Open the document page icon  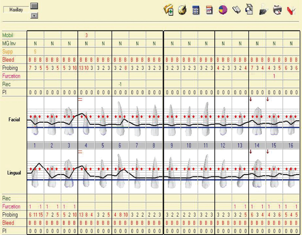pyautogui.click(x=249, y=10)
